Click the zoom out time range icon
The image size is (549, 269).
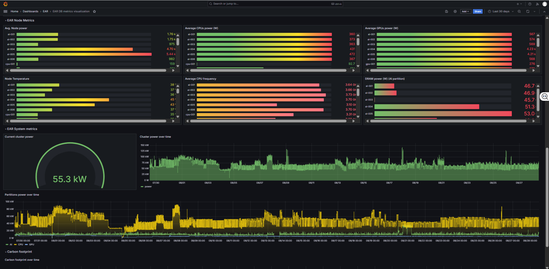(519, 11)
